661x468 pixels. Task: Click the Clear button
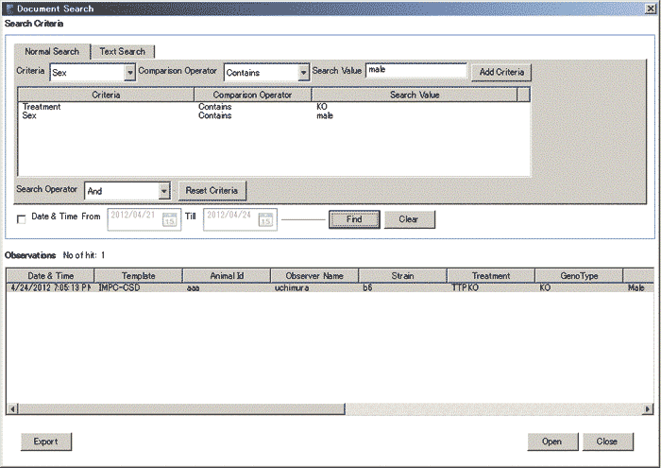coord(409,219)
